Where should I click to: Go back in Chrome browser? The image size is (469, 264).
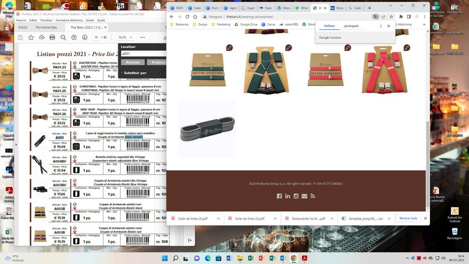172,17
